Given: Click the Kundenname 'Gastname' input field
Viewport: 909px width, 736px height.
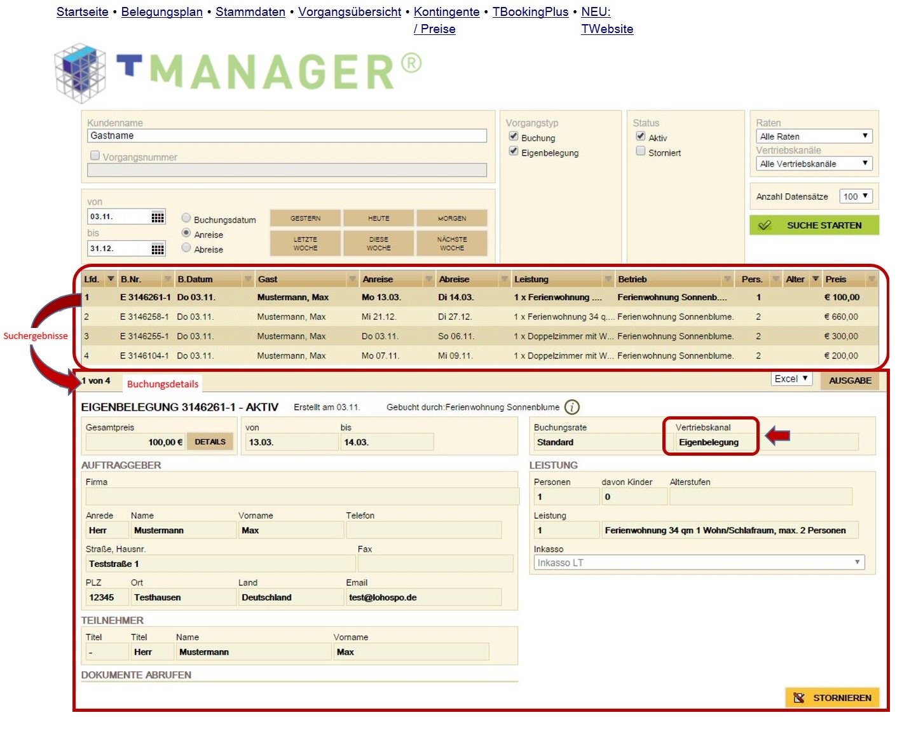Looking at the screenshot, I should click(x=287, y=135).
